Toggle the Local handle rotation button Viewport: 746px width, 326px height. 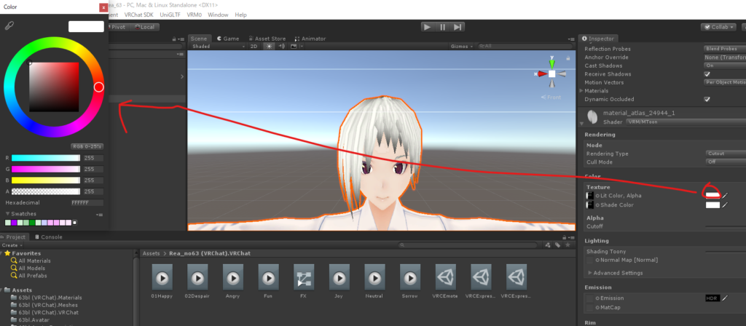(x=144, y=27)
